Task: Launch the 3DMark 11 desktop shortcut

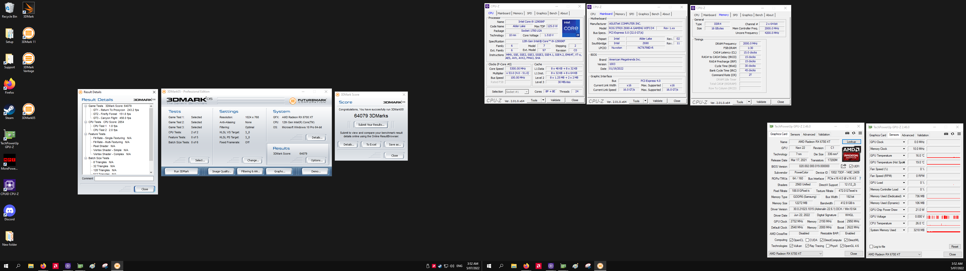Action: pos(28,36)
